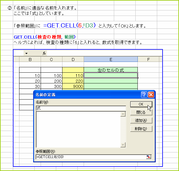This screenshot has width=179, height=171.
Task: Select column F header
Action: (x=149, y=59)
